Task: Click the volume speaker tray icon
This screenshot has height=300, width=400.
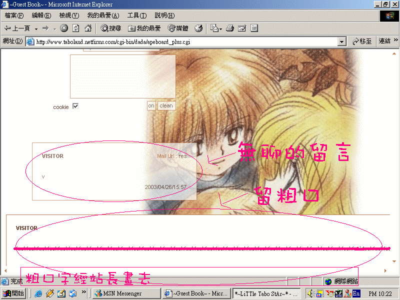Action: (x=310, y=293)
